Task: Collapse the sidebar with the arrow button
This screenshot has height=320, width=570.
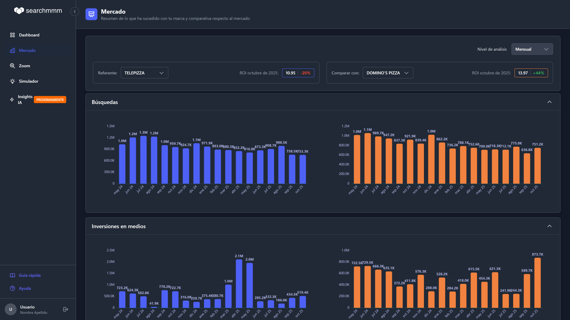Action: point(75,12)
